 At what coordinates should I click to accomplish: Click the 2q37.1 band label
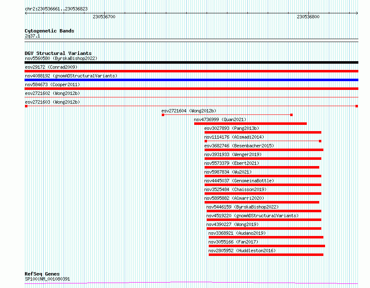32,36
